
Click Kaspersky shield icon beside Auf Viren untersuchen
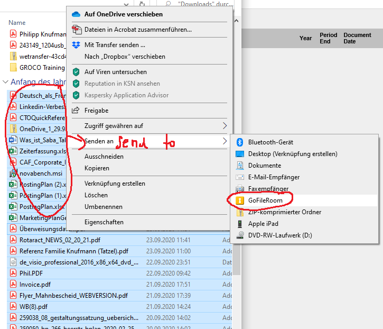[x=76, y=72]
